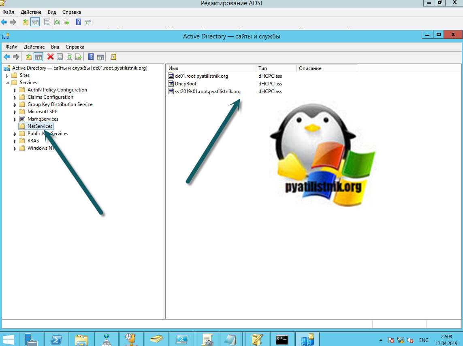Click Up One Level icon in Sites and Services toolbar
Screen dimensions: 463x346
click(28, 57)
